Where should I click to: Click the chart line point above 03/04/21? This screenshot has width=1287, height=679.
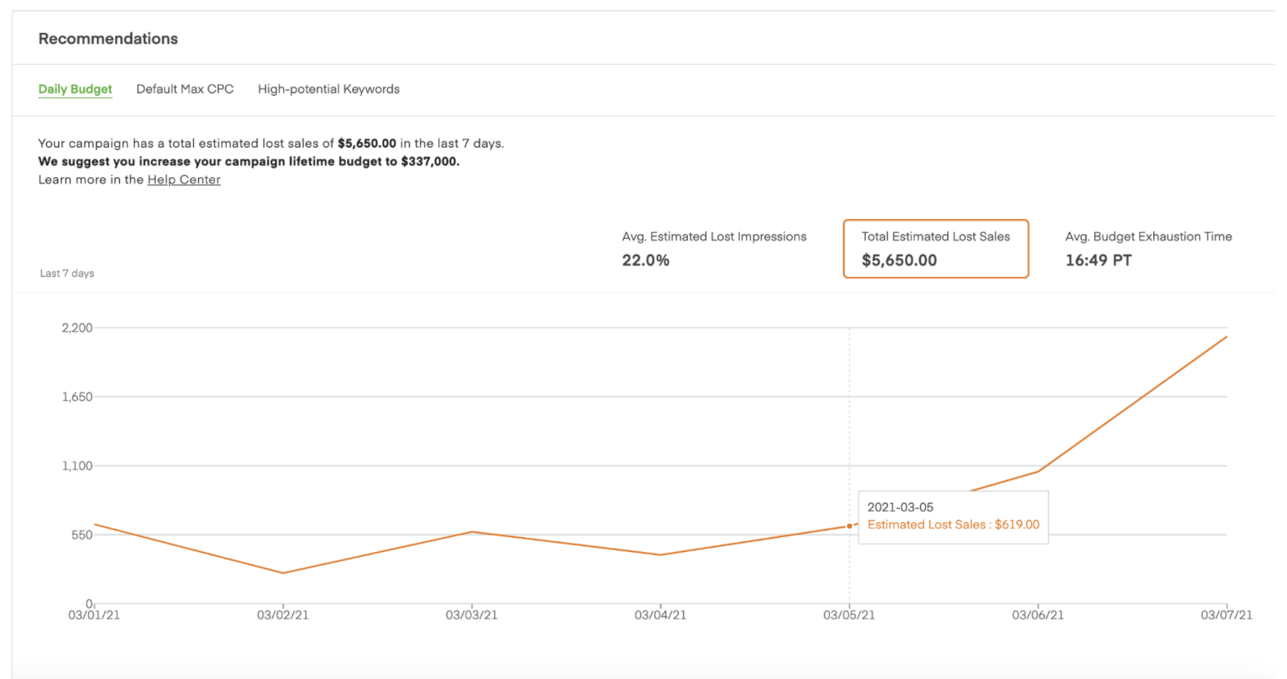(x=661, y=555)
